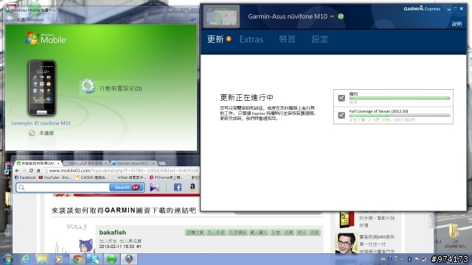Click the 未連線 disconnected status icon
The width and height of the screenshot is (472, 265).
pyautogui.click(x=32, y=132)
